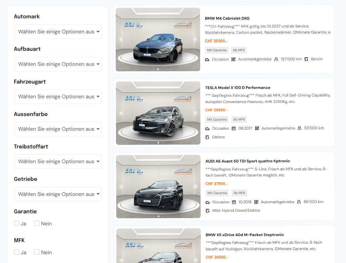Image resolution: width=346 pixels, height=263 pixels.
Task: Show next photo of Tesla Model X
Action: pos(195,113)
